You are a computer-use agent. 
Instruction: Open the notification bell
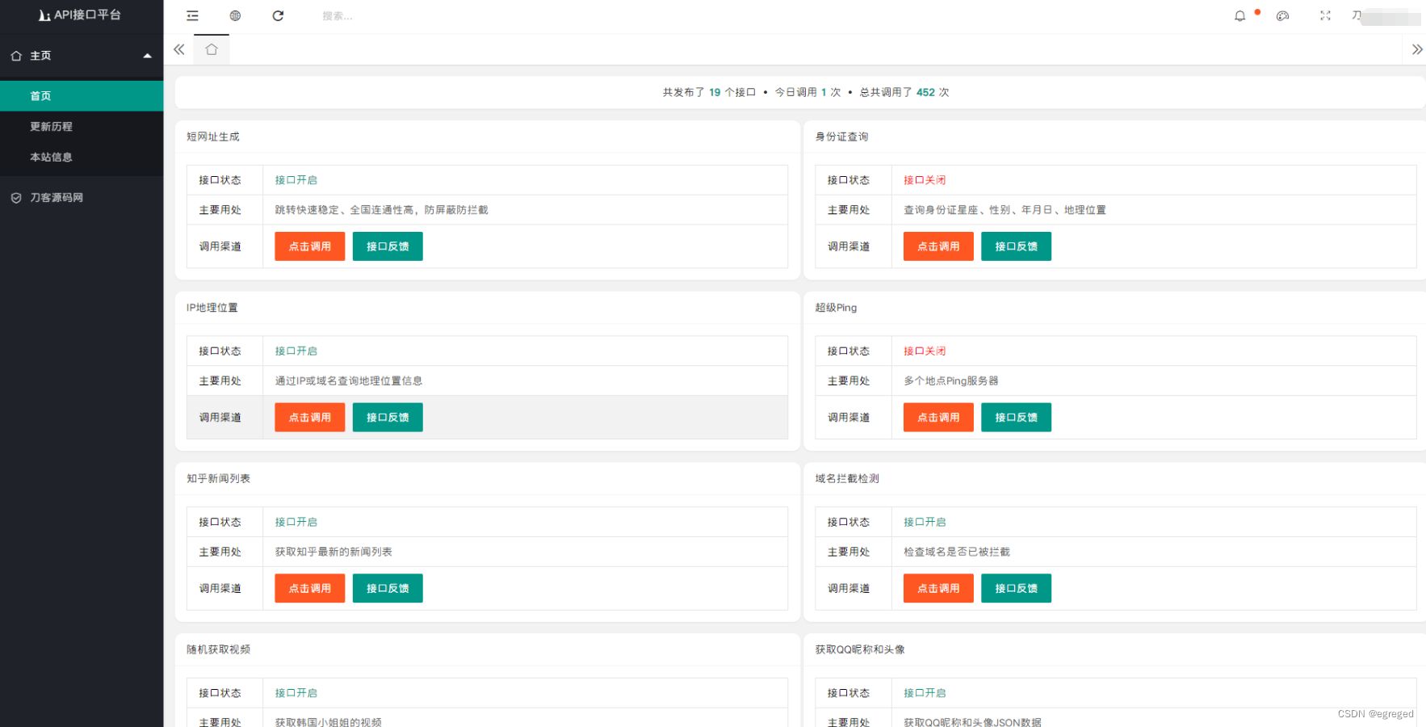pos(1239,16)
